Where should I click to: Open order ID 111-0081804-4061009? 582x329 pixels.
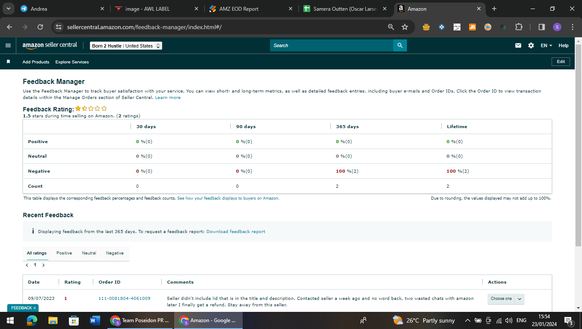click(125, 299)
